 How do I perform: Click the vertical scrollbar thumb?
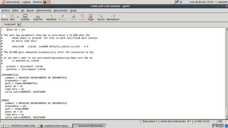tap(227, 112)
